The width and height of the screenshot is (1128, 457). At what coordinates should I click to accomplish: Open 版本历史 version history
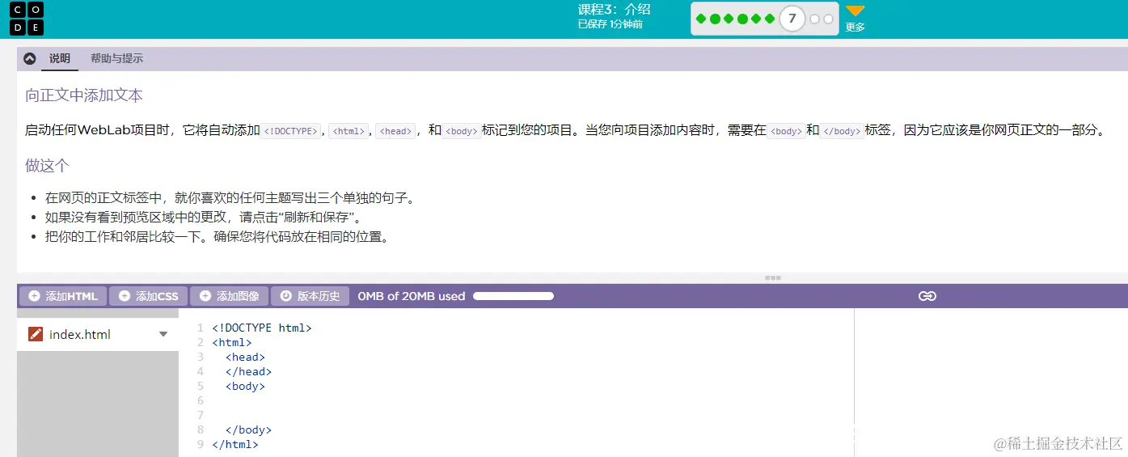[310, 296]
